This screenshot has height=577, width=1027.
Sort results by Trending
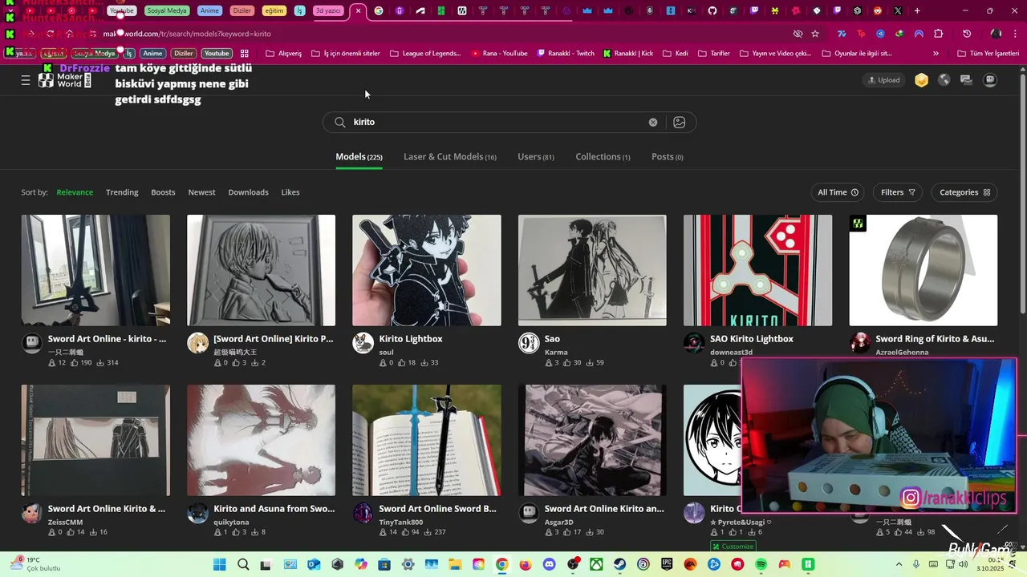122,192
